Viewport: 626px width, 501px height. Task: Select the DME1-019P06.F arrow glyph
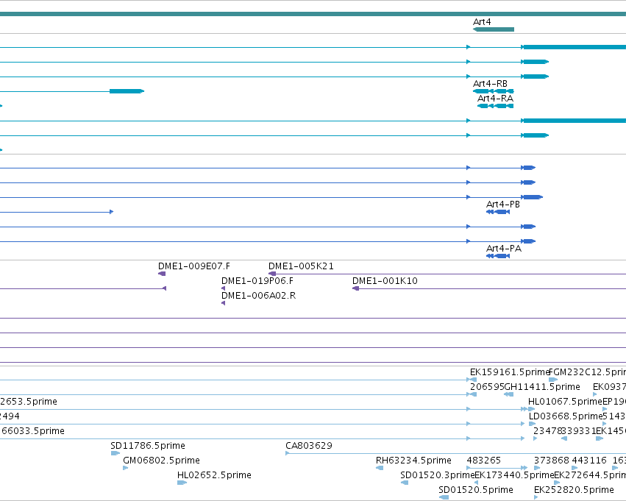[223, 288]
